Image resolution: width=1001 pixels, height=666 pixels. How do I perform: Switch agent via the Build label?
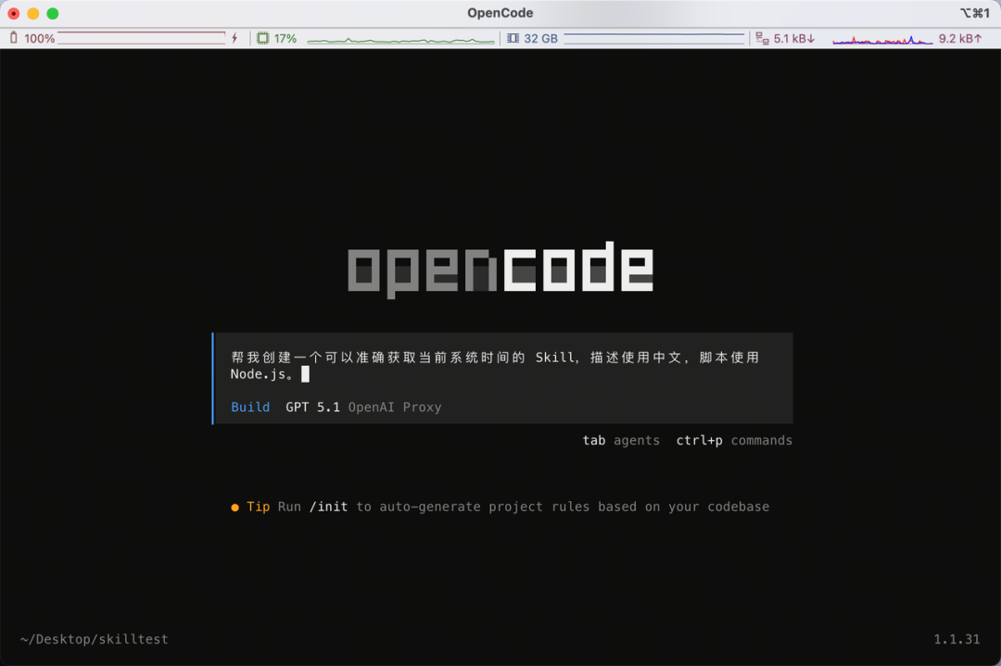point(250,408)
